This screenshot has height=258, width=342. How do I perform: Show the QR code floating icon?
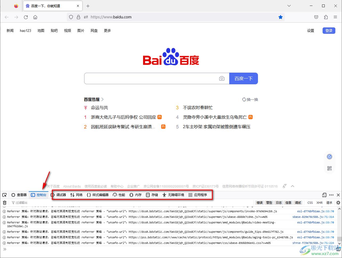click(330, 168)
